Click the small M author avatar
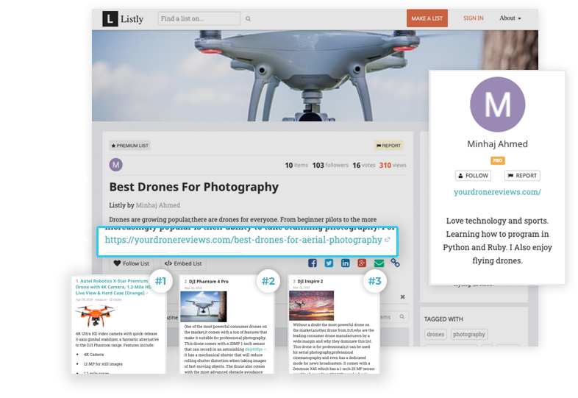 pos(115,165)
